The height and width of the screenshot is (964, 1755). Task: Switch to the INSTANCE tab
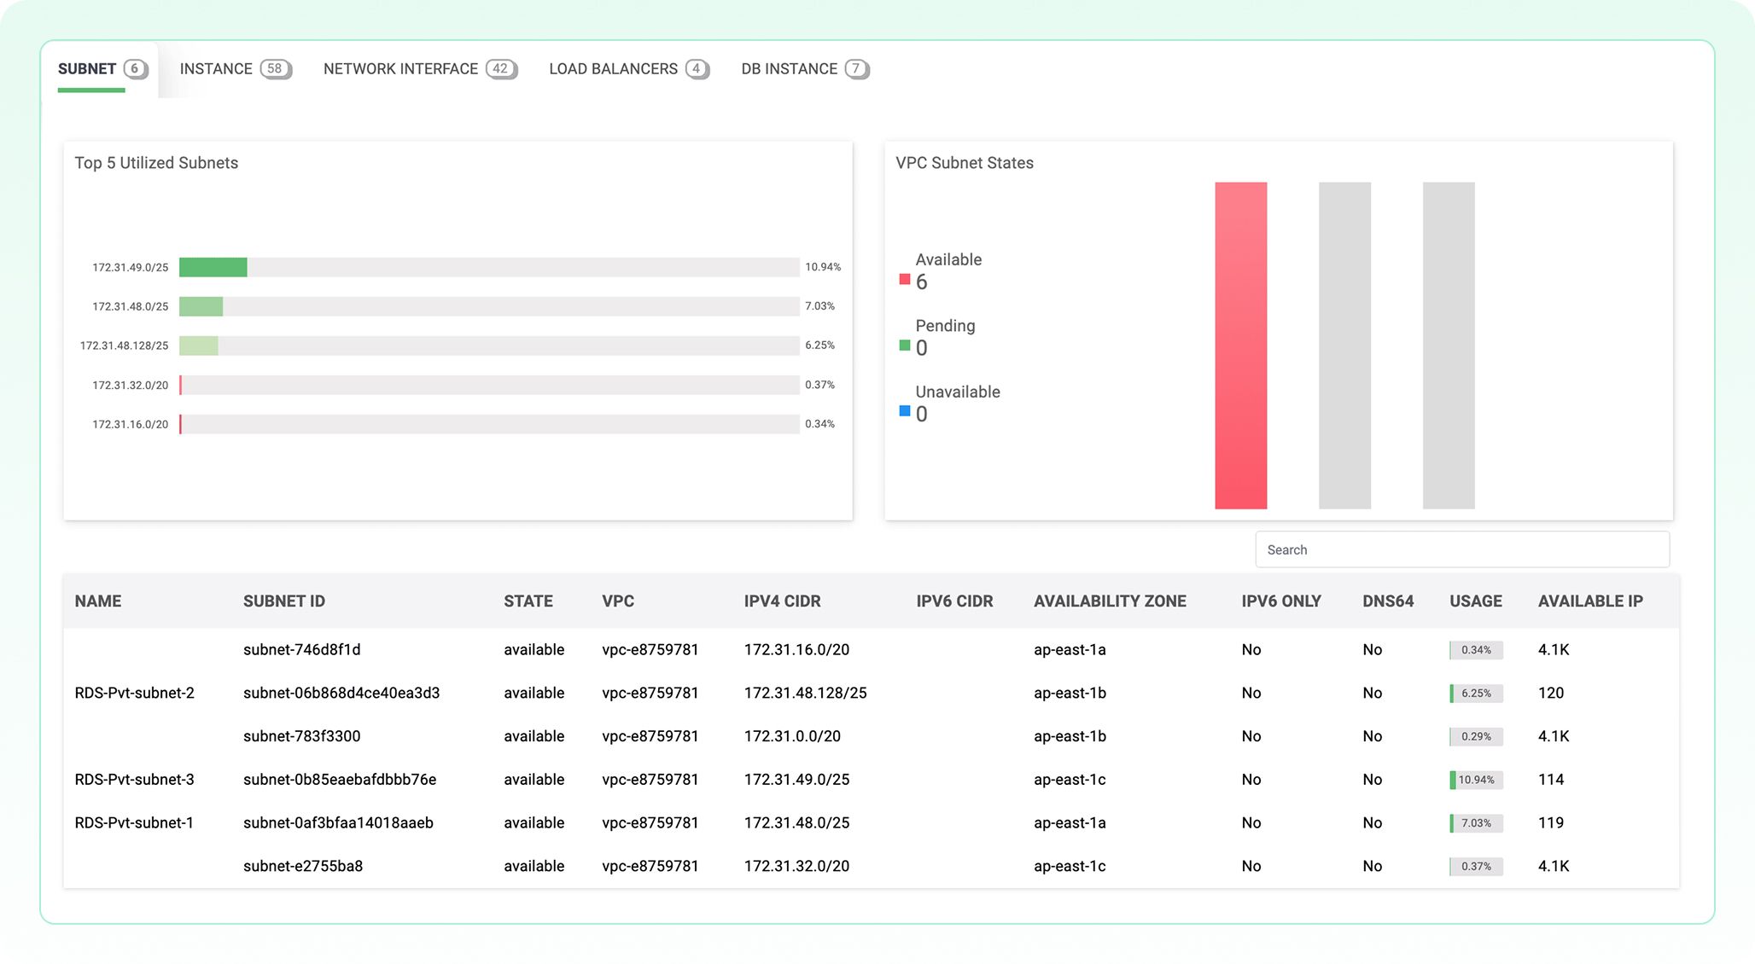pyautogui.click(x=216, y=69)
